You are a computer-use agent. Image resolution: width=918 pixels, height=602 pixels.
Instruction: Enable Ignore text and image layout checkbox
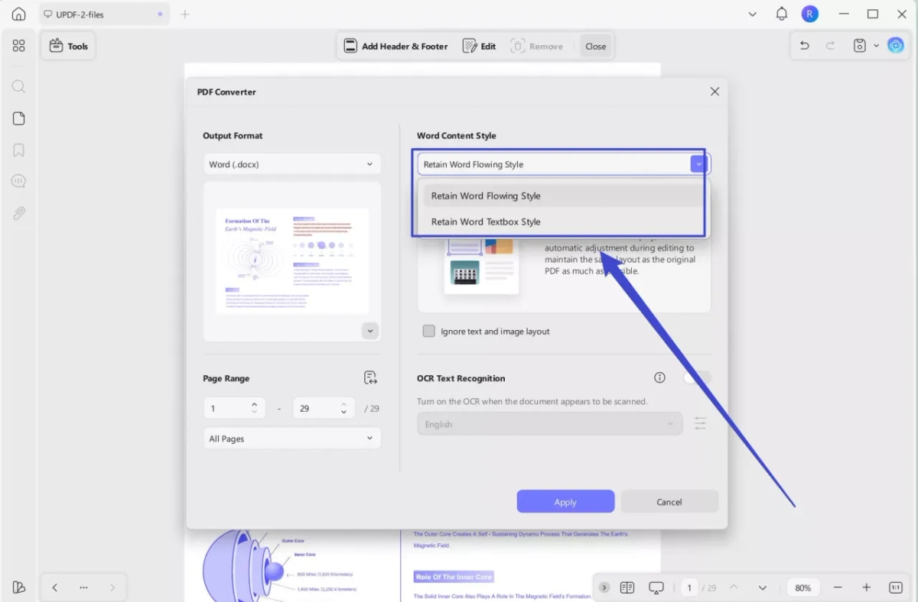tap(429, 331)
